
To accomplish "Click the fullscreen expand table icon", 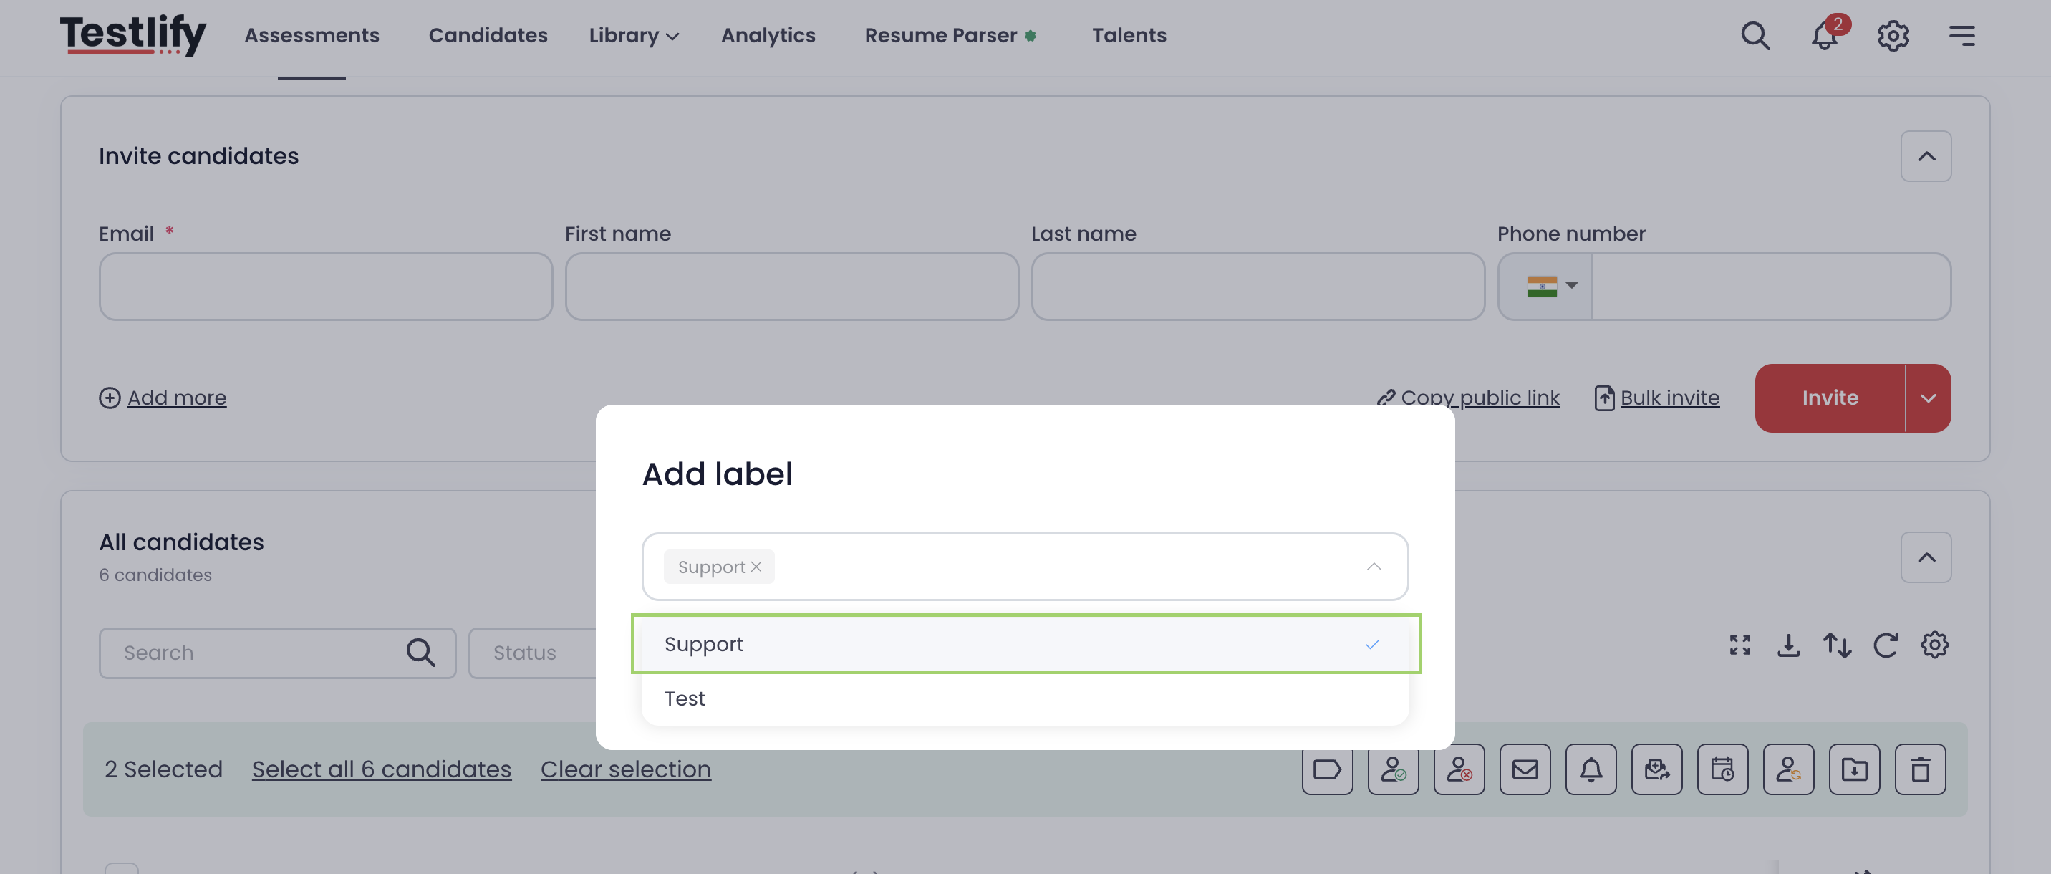I will point(1739,645).
